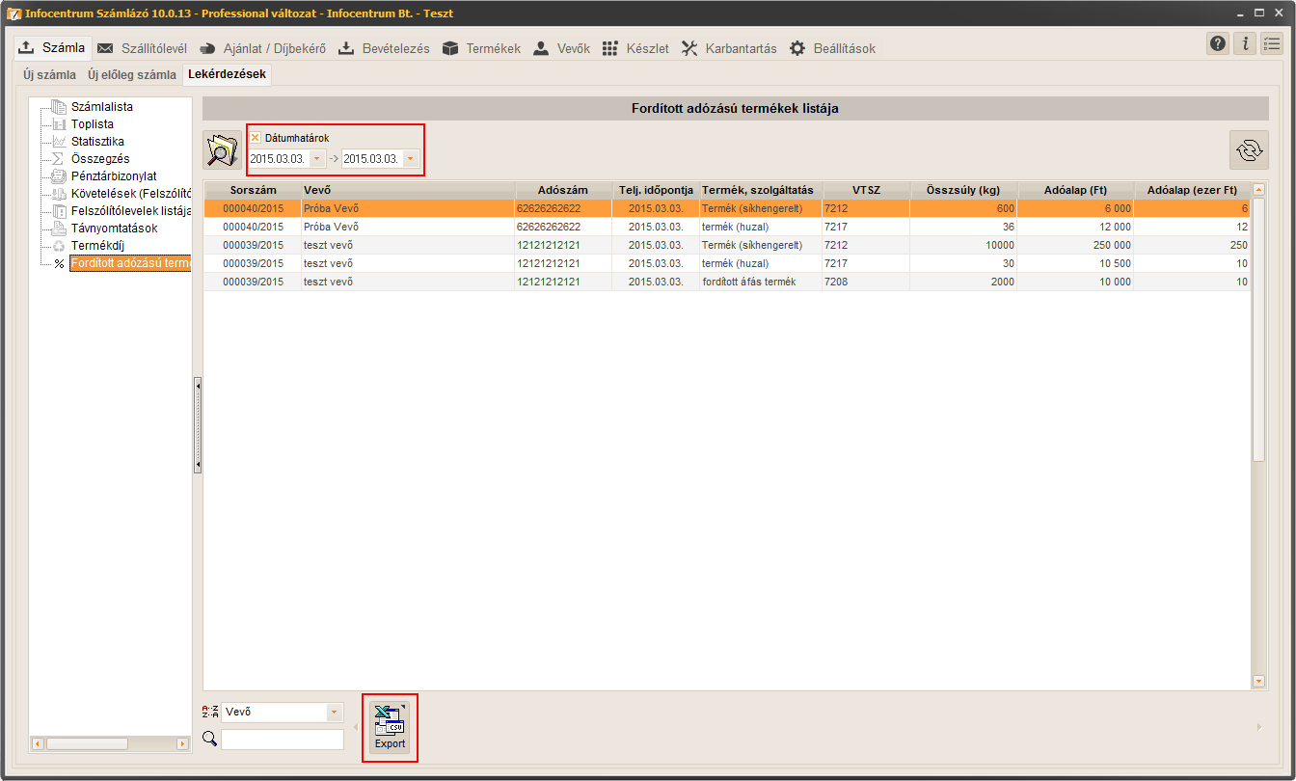1296x781 pixels.
Task: Click the Adószám column header
Action: [x=563, y=190]
